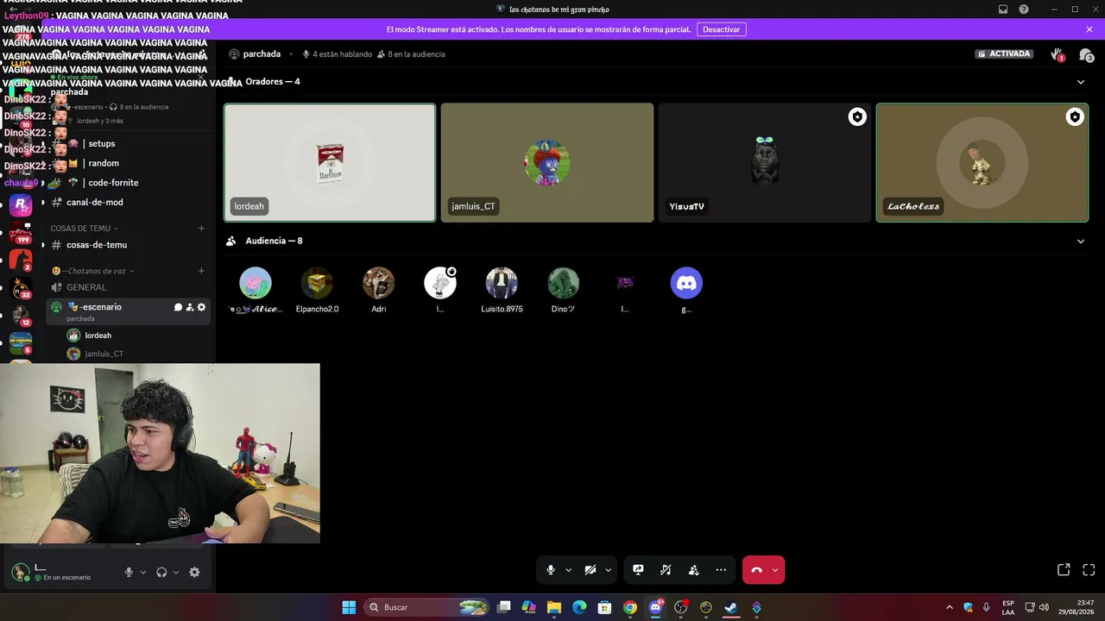Image resolution: width=1105 pixels, height=621 pixels.
Task: Select lordeah speaker tile
Action: point(330,163)
